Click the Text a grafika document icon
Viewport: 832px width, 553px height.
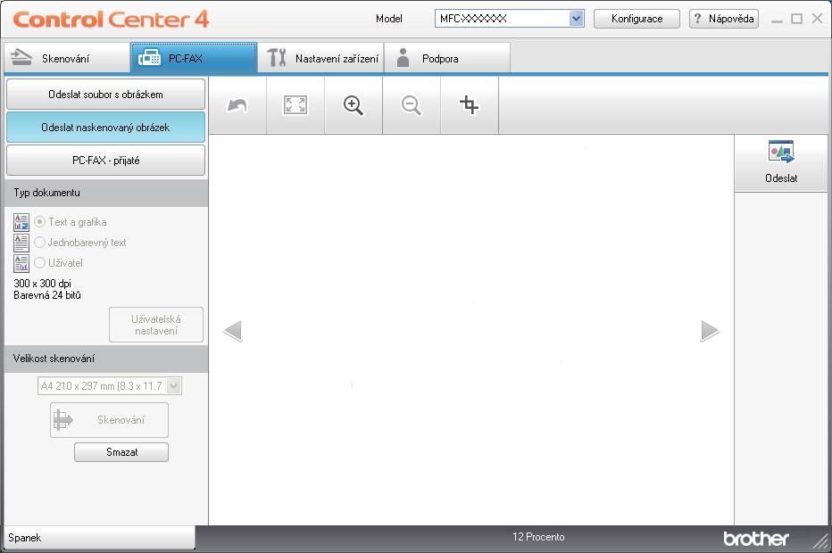pos(21,222)
